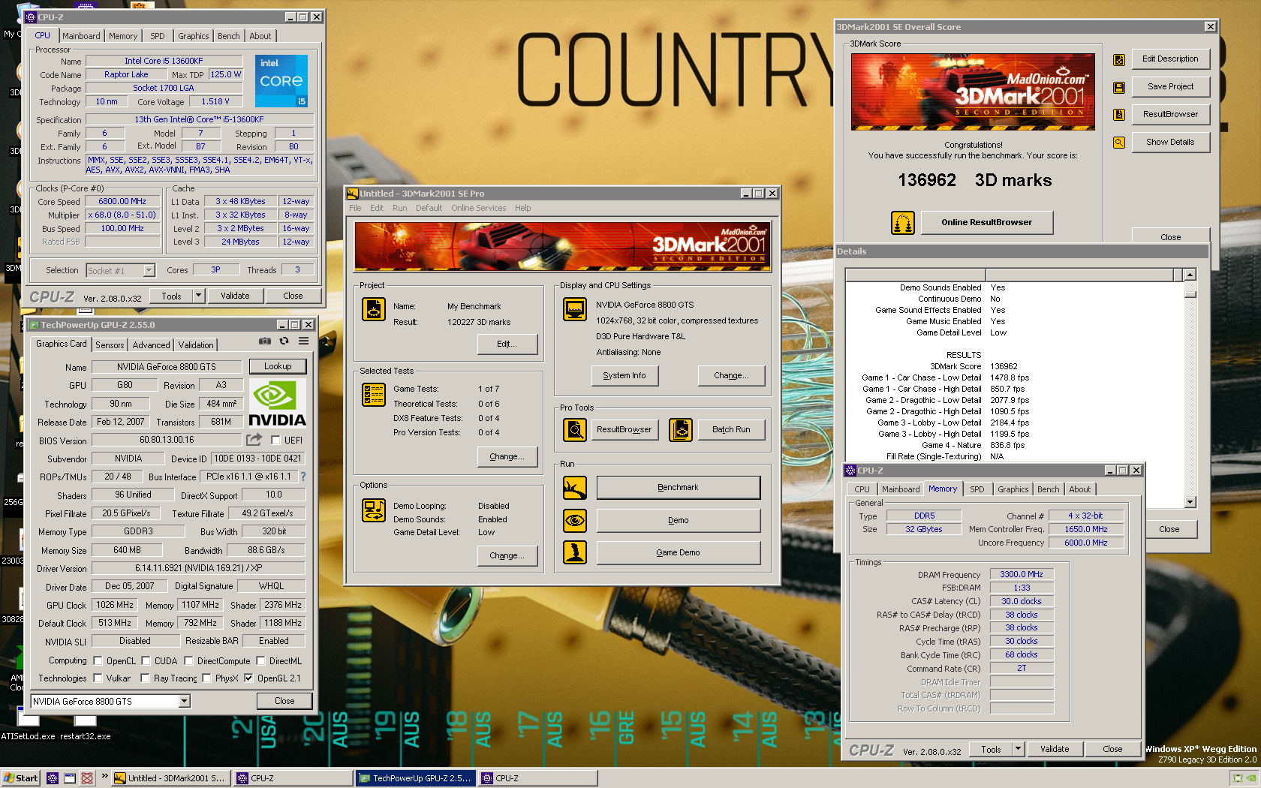Click the Display and CPU Settings monitor icon
Screen dimensions: 1261x788
pos(575,308)
